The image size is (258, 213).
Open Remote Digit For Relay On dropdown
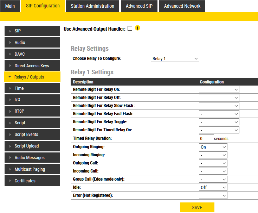coord(219,89)
